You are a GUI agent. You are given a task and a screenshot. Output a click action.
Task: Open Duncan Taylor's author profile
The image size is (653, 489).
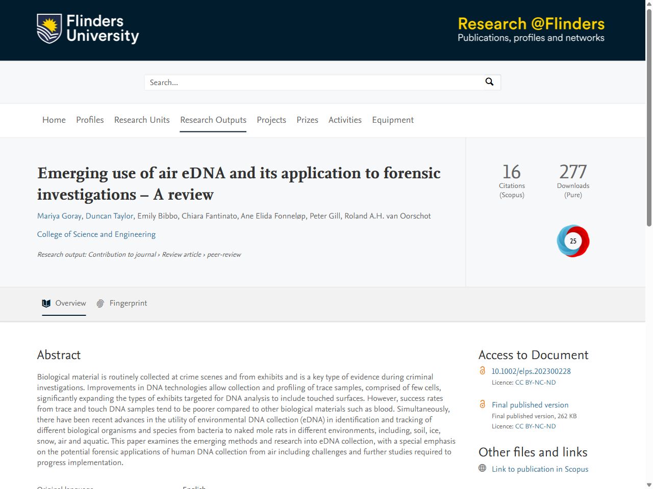point(109,216)
